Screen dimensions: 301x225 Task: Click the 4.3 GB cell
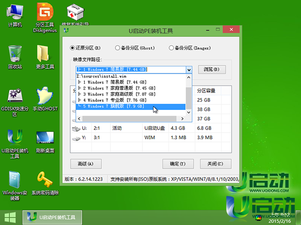(178, 128)
